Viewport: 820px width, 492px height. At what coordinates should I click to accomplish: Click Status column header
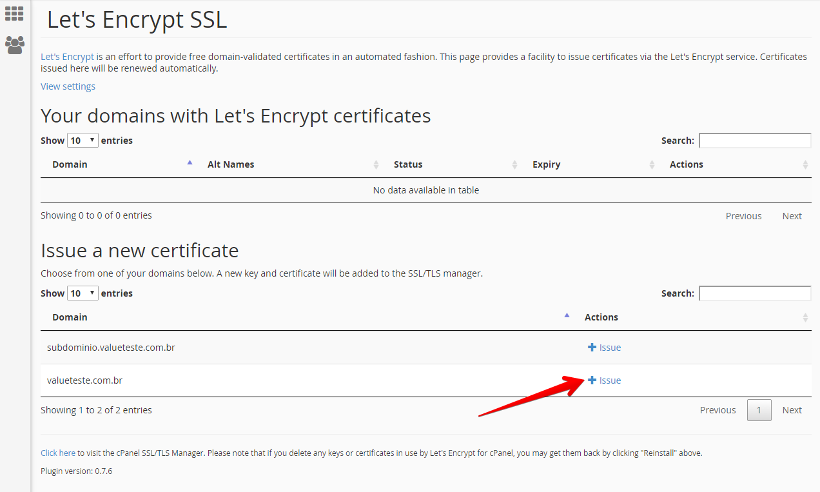pos(408,164)
